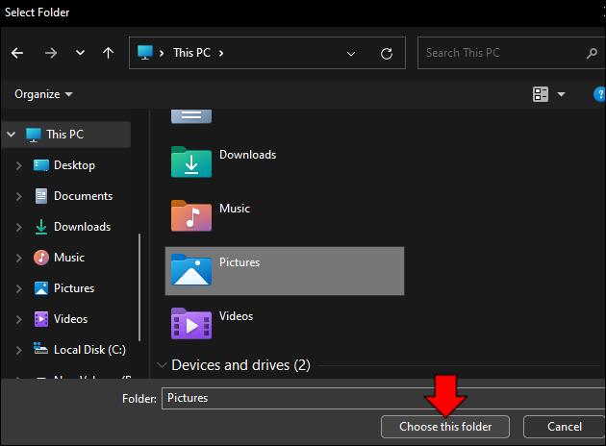The image size is (606, 446).
Task: Open the address bar history dropdown
Action: pos(352,53)
